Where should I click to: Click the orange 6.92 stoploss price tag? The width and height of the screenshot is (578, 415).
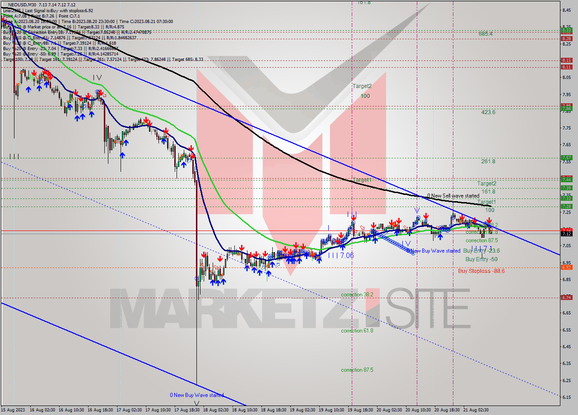566,267
